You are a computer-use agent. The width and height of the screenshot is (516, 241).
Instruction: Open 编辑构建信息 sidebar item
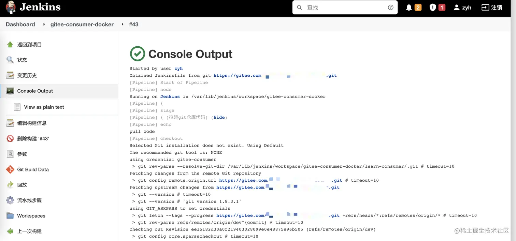[x=32, y=123]
